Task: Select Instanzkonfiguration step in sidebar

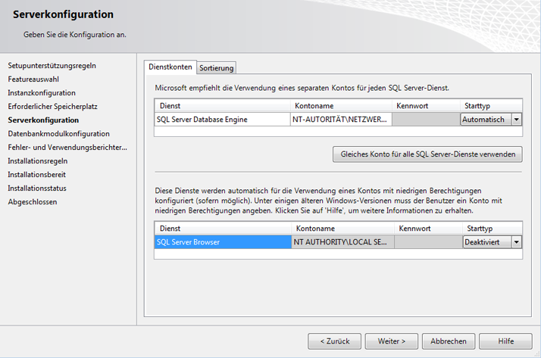Action: point(42,93)
